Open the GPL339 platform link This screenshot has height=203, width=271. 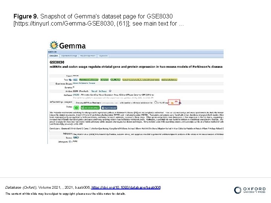click(76, 95)
